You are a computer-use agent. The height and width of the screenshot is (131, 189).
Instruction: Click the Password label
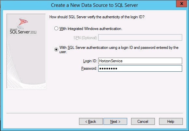click(x=89, y=68)
